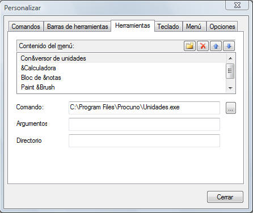The width and height of the screenshot is (253, 213).
Task: Go to the Teclado tab
Action: tap(168, 27)
